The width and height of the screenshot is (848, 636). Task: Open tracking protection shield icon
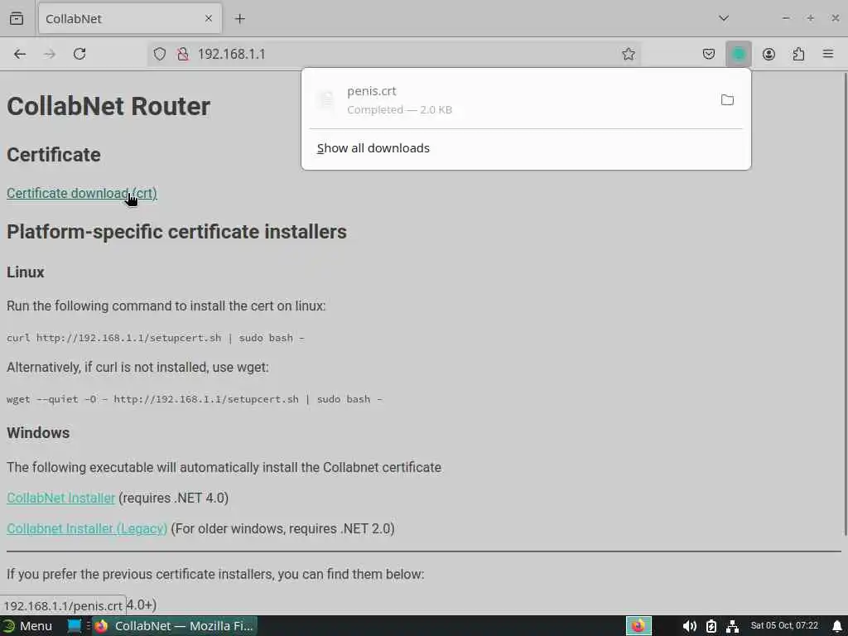pos(160,54)
